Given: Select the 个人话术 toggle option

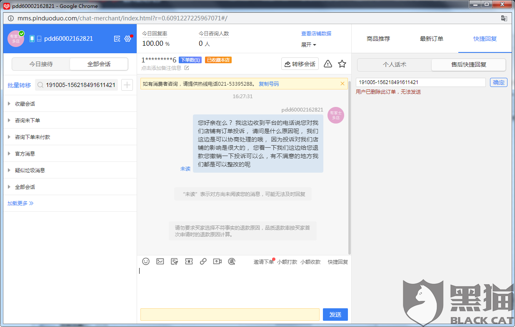Looking at the screenshot, I should [394, 64].
